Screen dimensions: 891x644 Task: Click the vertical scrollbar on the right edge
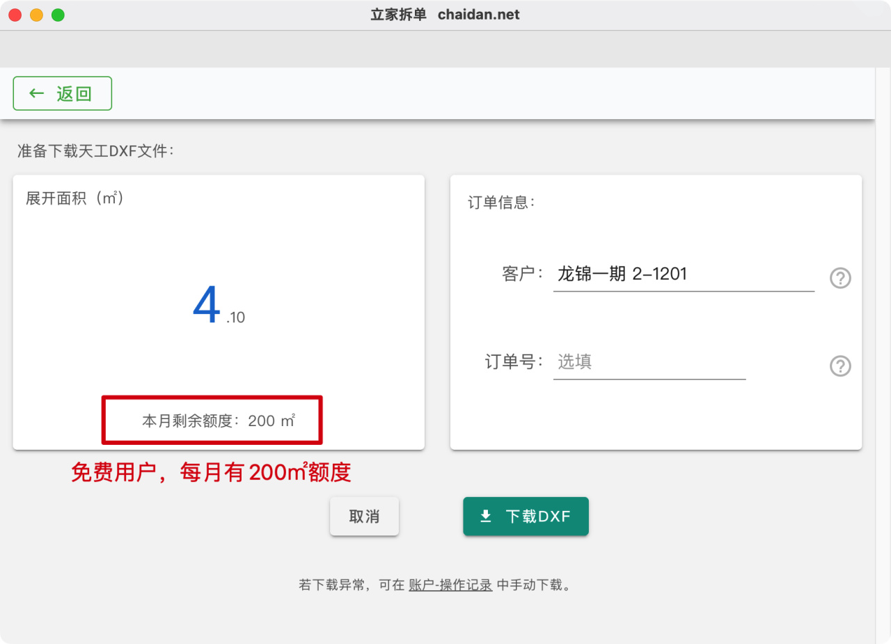(x=883, y=348)
